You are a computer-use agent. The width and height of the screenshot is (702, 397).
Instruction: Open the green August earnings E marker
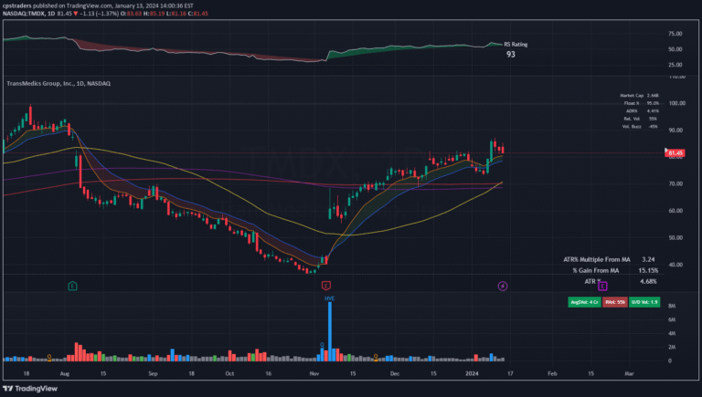72,286
